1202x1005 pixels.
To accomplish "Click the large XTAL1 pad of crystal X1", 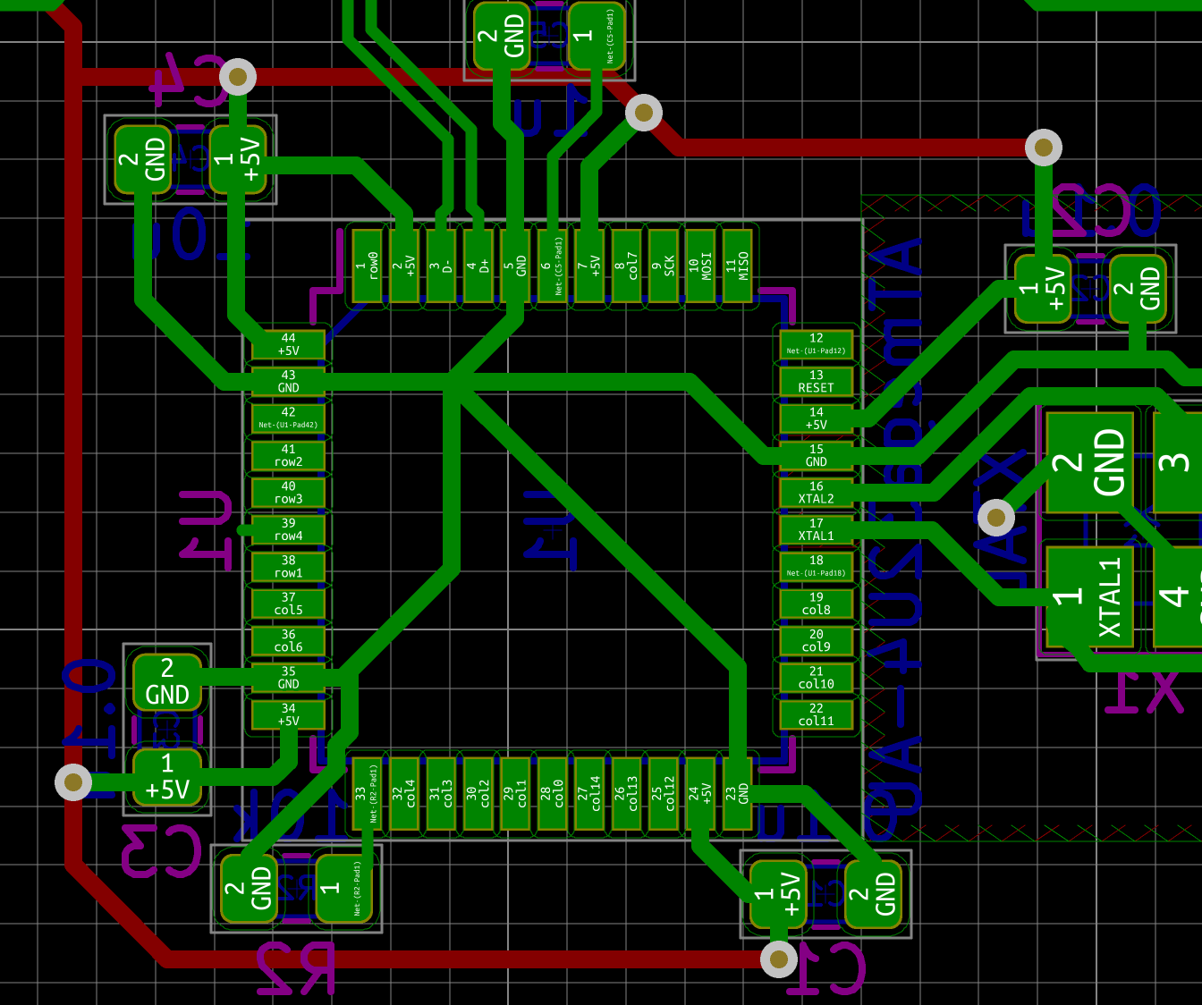I will (1089, 596).
